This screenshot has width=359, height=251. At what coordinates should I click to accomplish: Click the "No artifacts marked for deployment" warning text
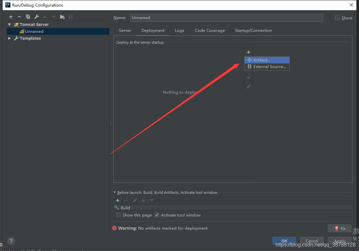(x=173, y=228)
